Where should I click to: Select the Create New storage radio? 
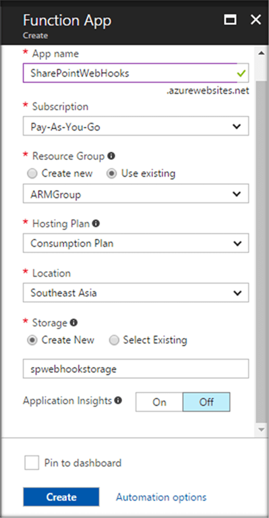pos(32,340)
